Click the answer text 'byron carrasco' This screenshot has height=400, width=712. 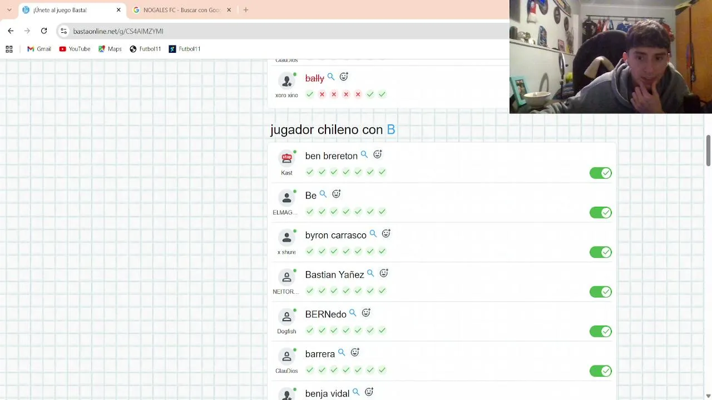click(335, 236)
